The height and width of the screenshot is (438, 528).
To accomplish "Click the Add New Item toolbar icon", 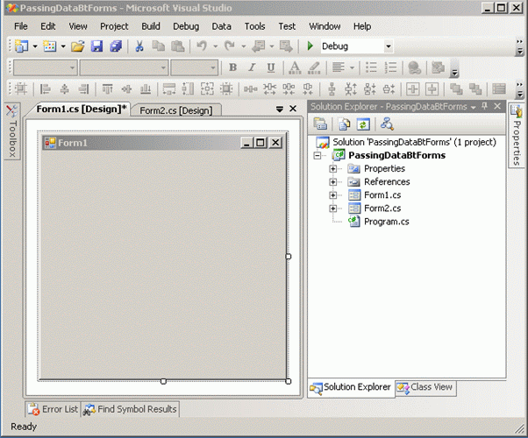I will tap(50, 46).
